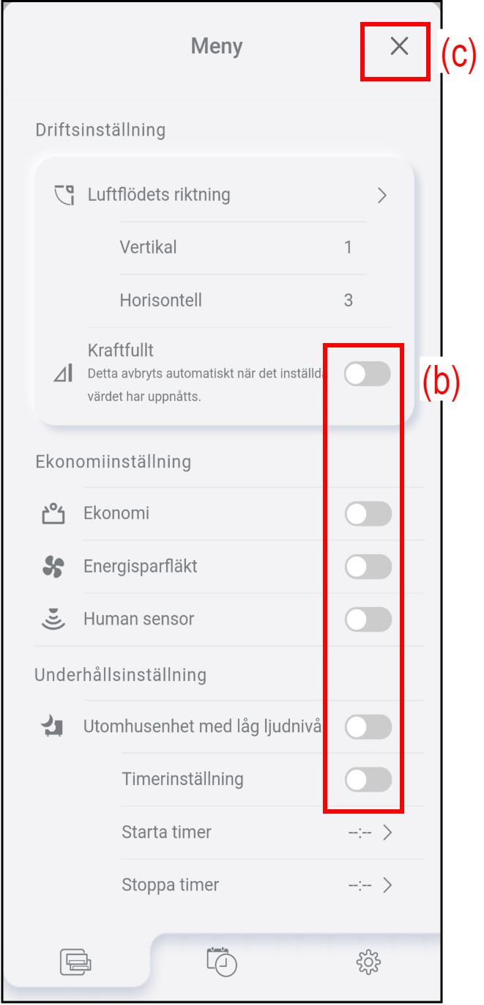
Task: Click the Kraftfullt power icon
Action: click(x=64, y=374)
